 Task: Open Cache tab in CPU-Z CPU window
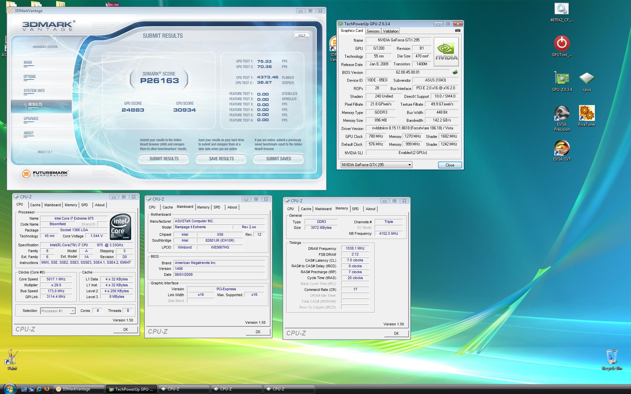tap(35, 205)
